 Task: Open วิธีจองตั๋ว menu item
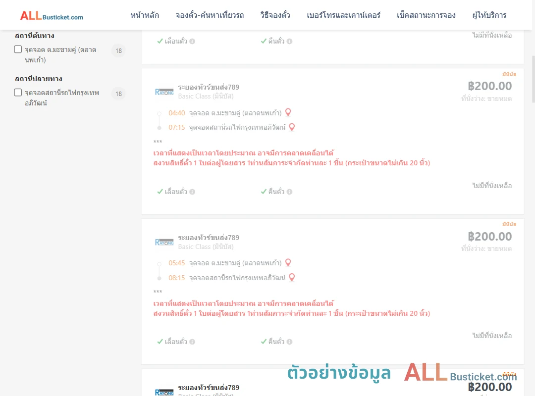pyautogui.click(x=275, y=15)
